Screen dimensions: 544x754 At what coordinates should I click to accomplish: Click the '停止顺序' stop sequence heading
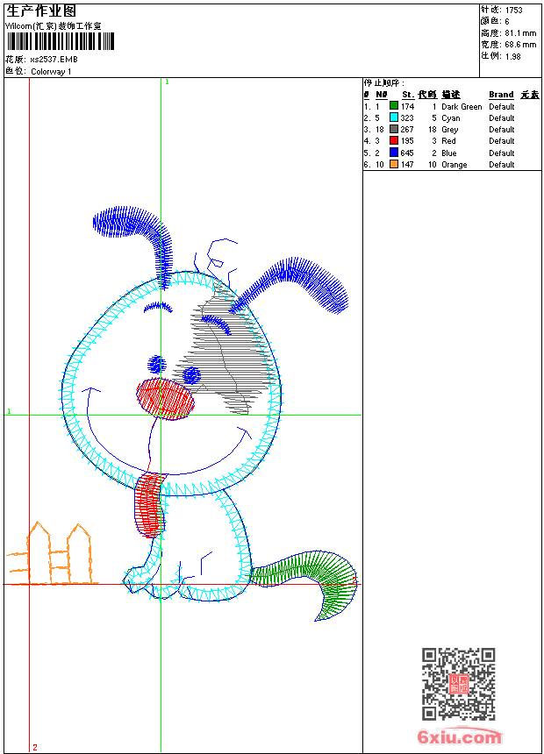tap(383, 83)
